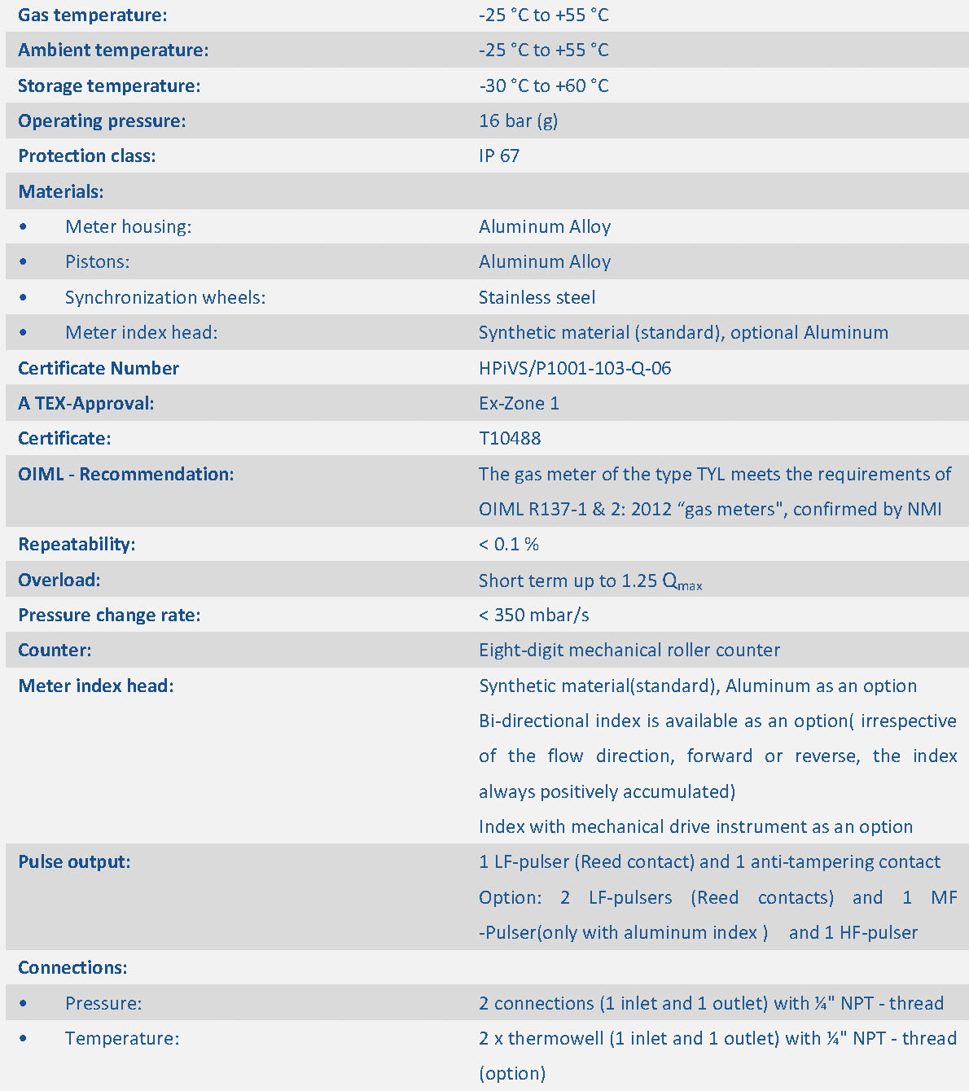
Task: Click the Meter housing bullet item
Action: click(x=128, y=226)
